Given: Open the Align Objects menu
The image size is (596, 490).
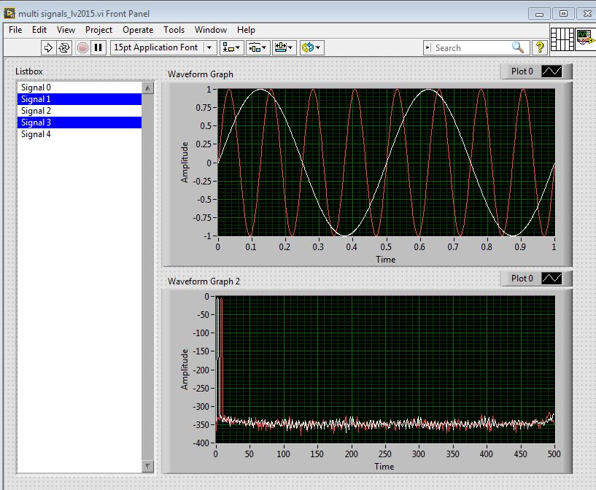Looking at the screenshot, I should click(x=231, y=48).
